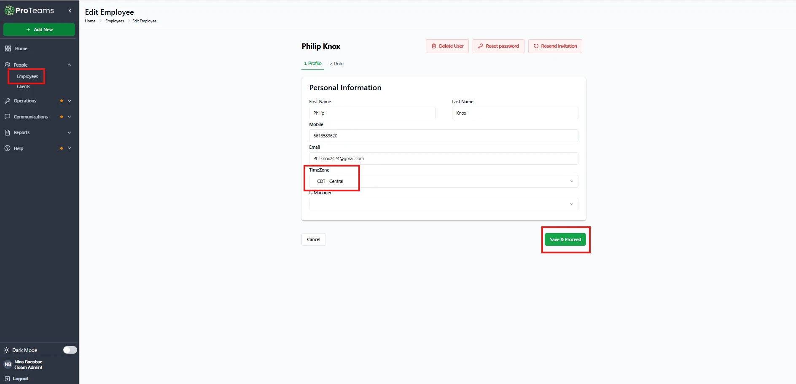The height and width of the screenshot is (384, 796).
Task: Click the Reports document icon
Action: pos(8,132)
